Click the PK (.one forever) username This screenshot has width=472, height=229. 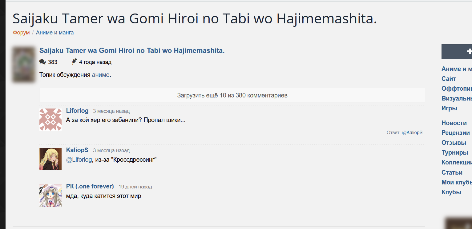[90, 186]
